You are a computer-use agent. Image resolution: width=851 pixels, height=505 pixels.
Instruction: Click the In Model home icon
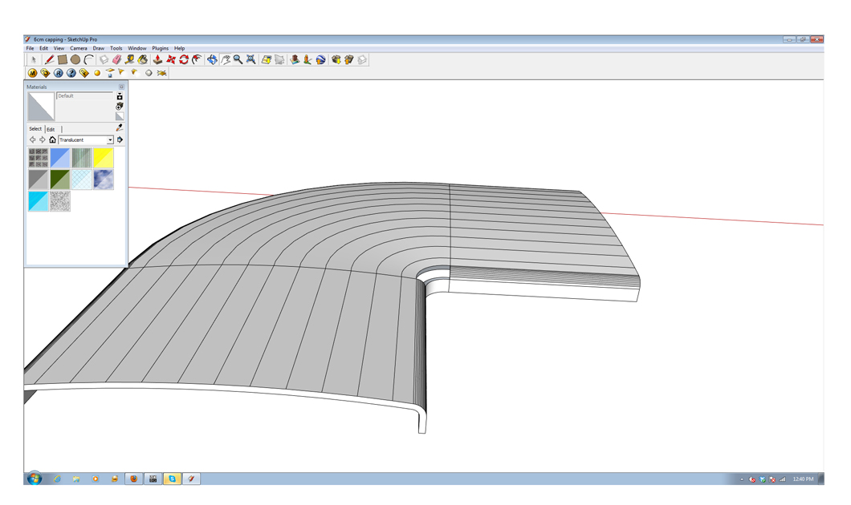(x=53, y=139)
